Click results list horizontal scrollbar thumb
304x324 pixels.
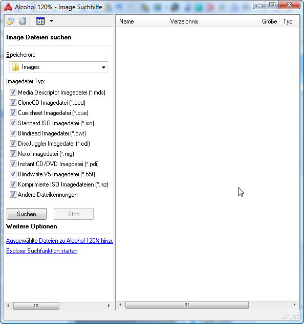[187, 305]
